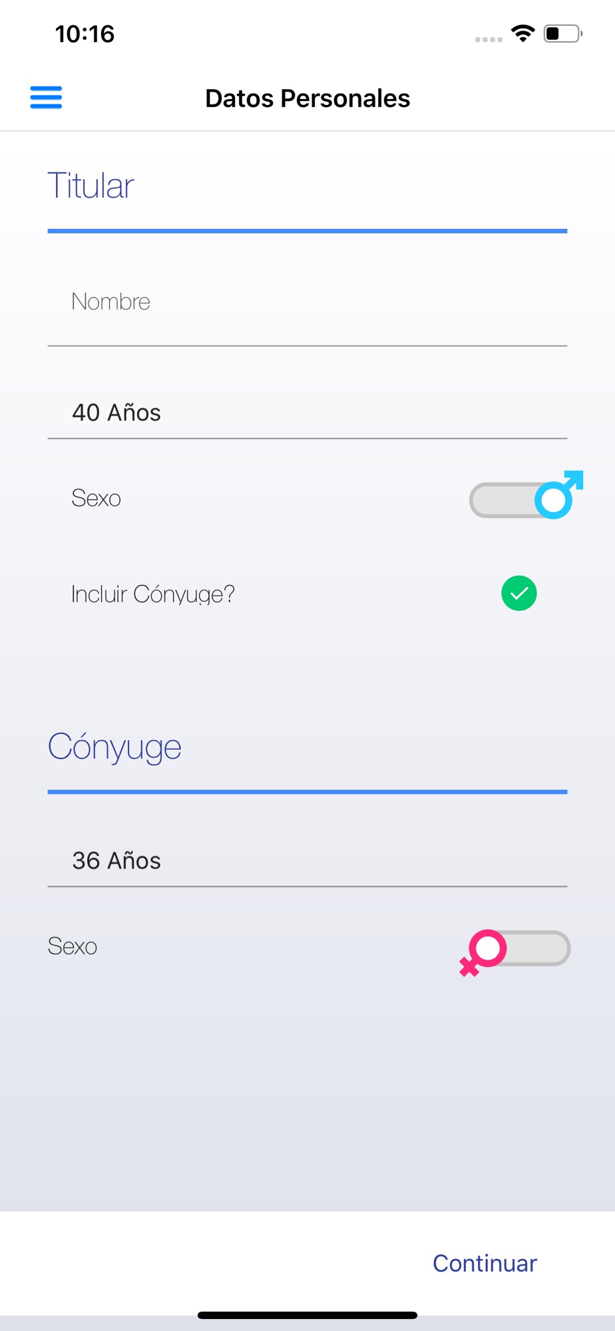
Task: Tap the battery indicator icon
Action: [563, 33]
